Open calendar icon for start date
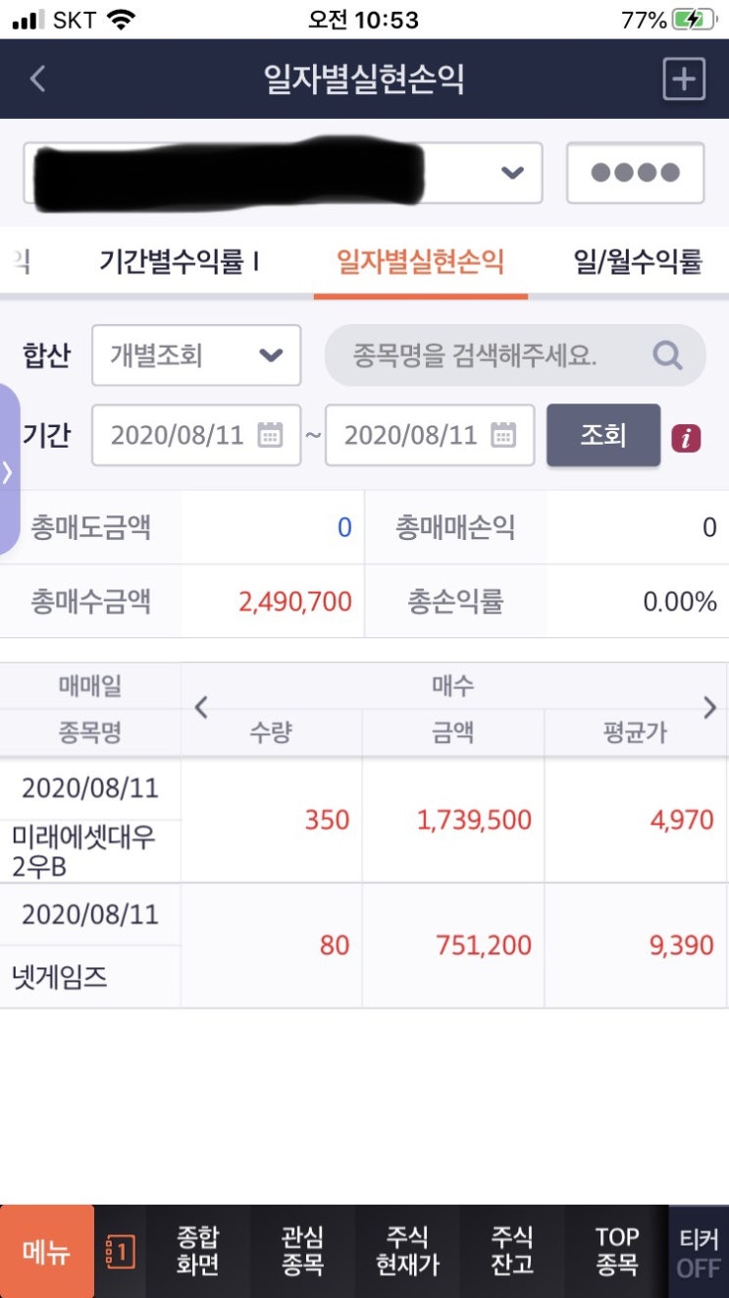 [x=270, y=435]
